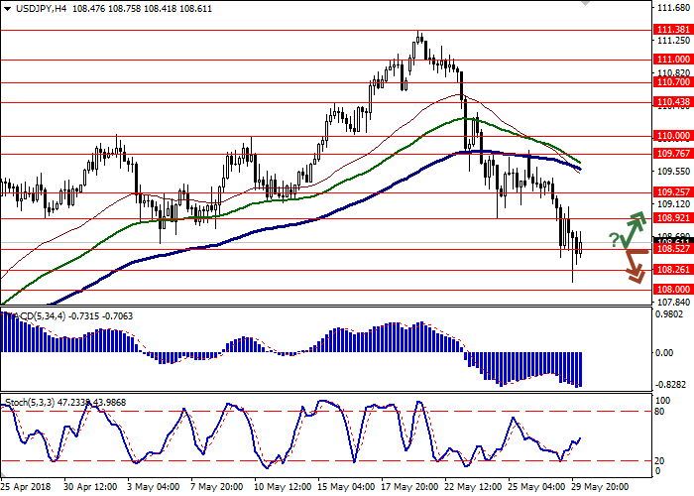This screenshot has width=694, height=496.
Task: Click the 108.527 red price label
Action: point(673,250)
